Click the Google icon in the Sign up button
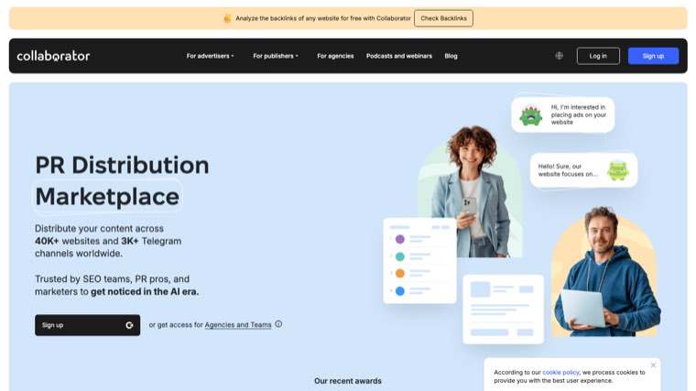Viewport: 696px width, 391px height. [x=129, y=325]
